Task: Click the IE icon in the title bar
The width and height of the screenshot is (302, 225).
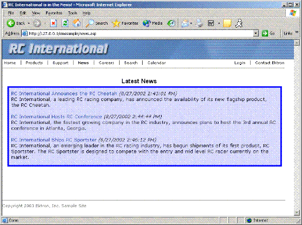Action: (x=5, y=5)
